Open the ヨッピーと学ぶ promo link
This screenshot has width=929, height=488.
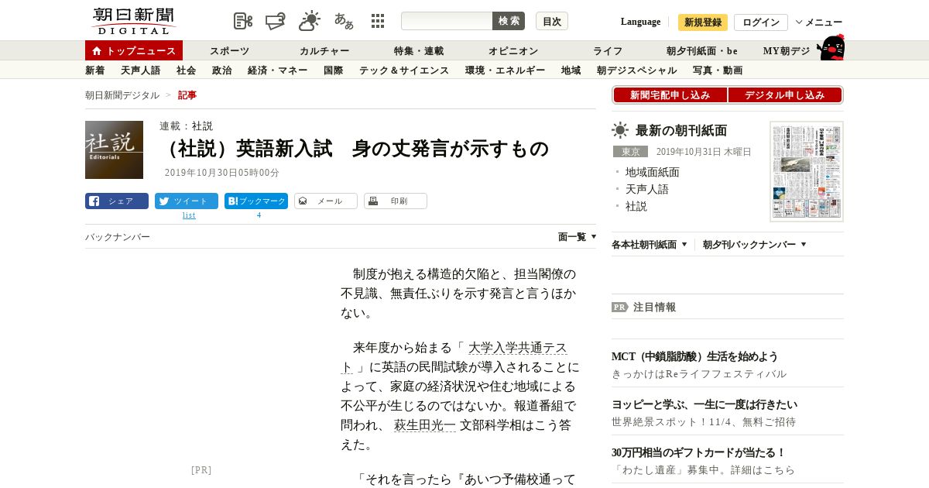pos(704,405)
